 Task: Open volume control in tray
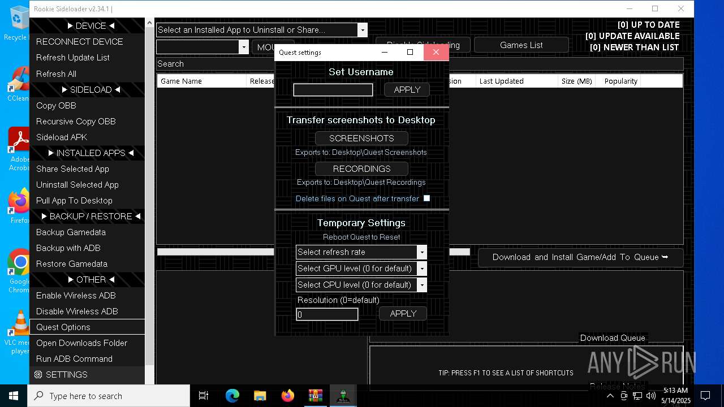[x=651, y=396]
